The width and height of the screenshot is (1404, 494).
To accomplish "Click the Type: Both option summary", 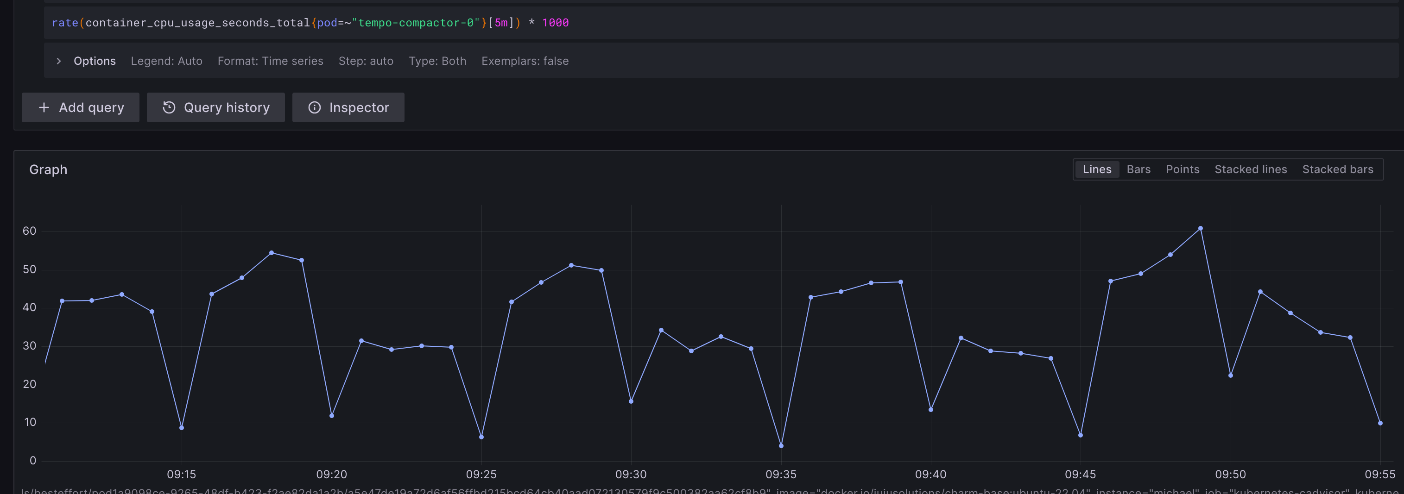I will click(x=437, y=61).
